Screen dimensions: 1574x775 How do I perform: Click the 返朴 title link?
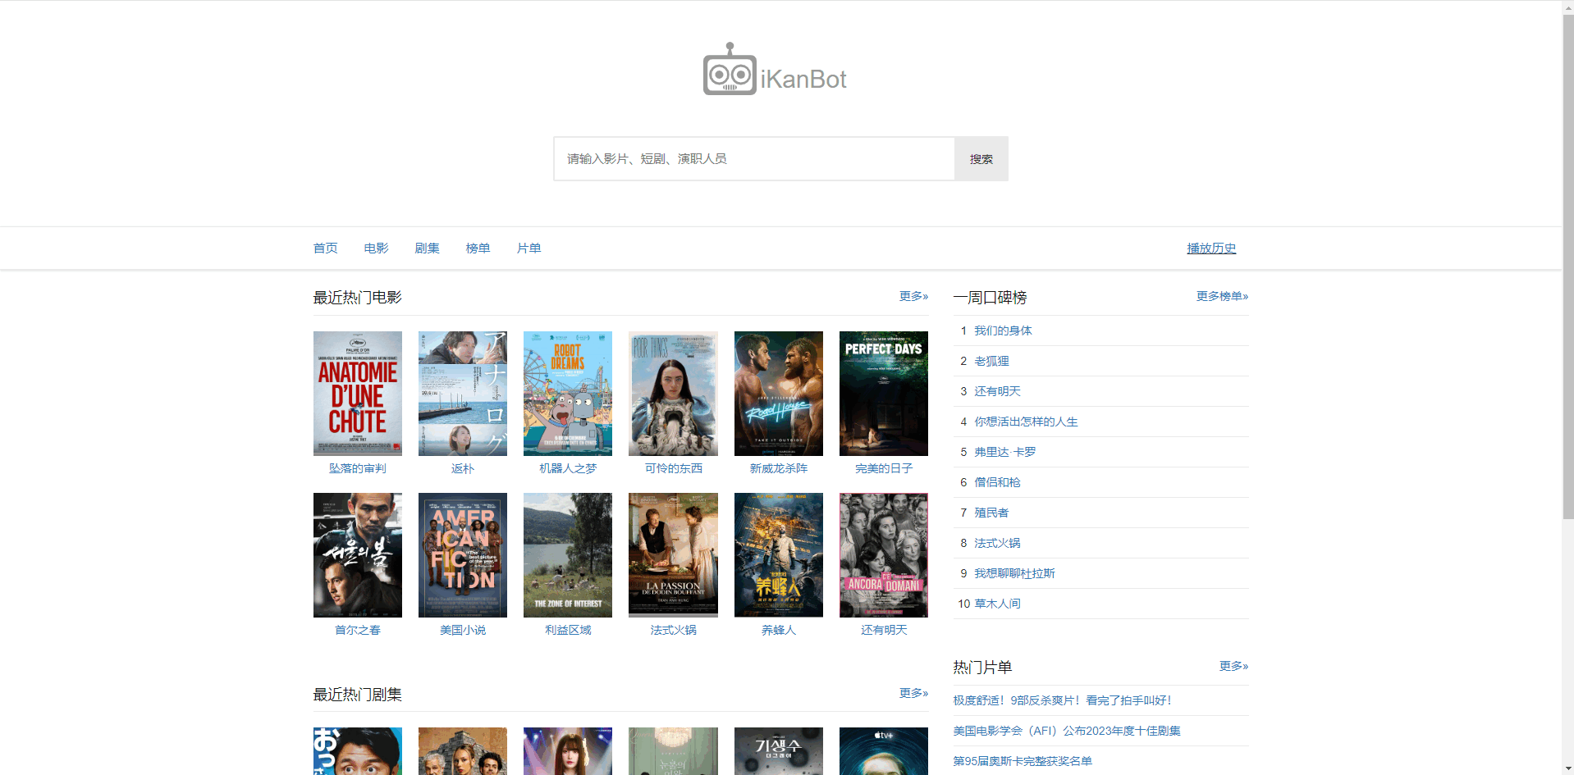[463, 468]
